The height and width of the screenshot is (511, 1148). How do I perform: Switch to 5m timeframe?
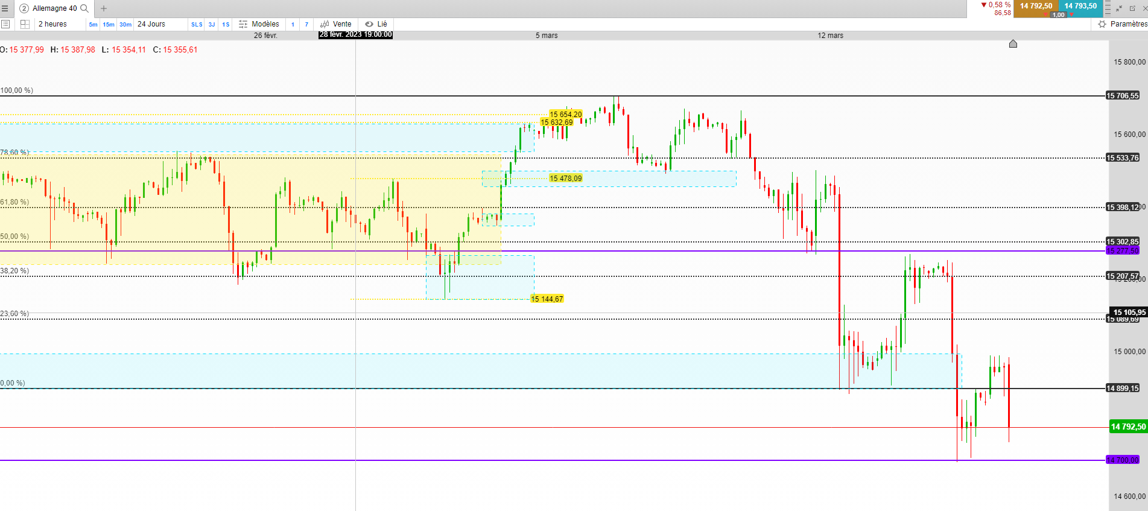(x=93, y=25)
